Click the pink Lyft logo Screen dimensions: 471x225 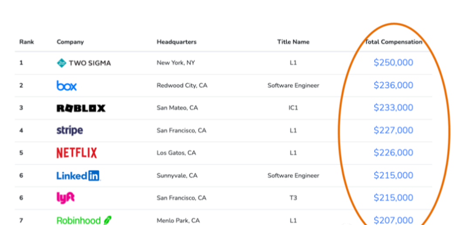point(65,198)
